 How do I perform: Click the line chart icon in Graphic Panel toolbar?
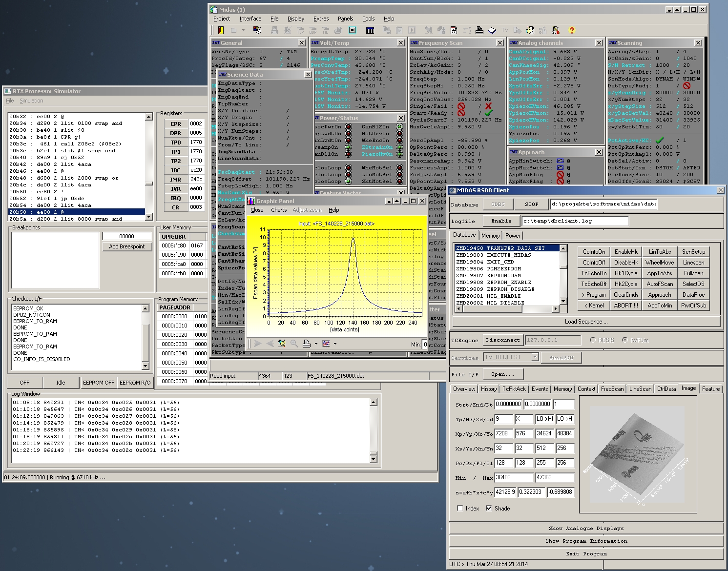click(326, 344)
